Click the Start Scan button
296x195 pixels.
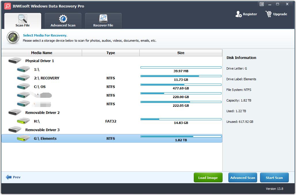pos(274,178)
